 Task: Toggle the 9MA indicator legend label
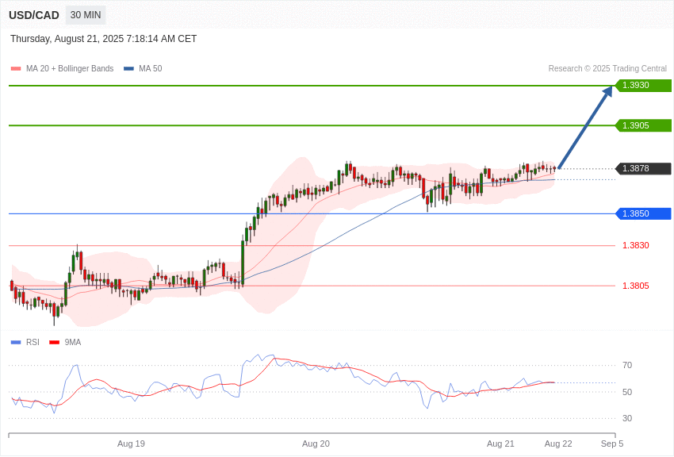(73, 343)
